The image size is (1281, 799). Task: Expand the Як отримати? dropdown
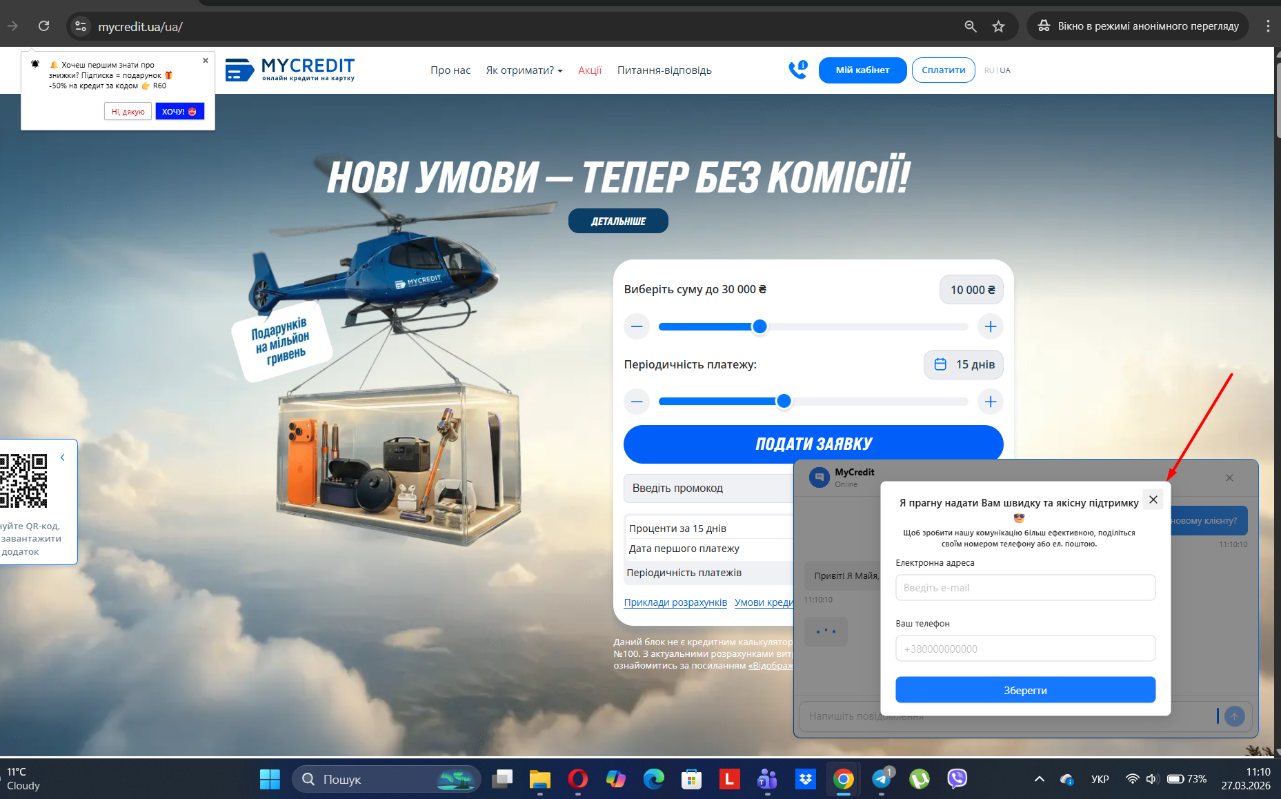524,70
